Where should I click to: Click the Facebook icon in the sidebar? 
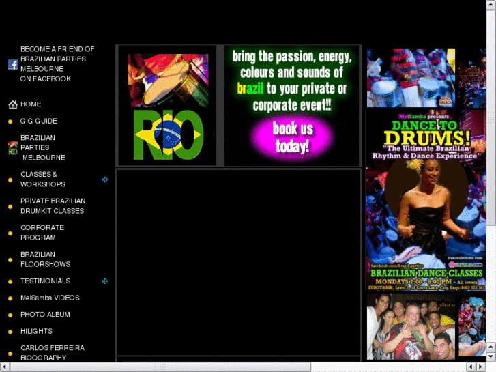(13, 64)
